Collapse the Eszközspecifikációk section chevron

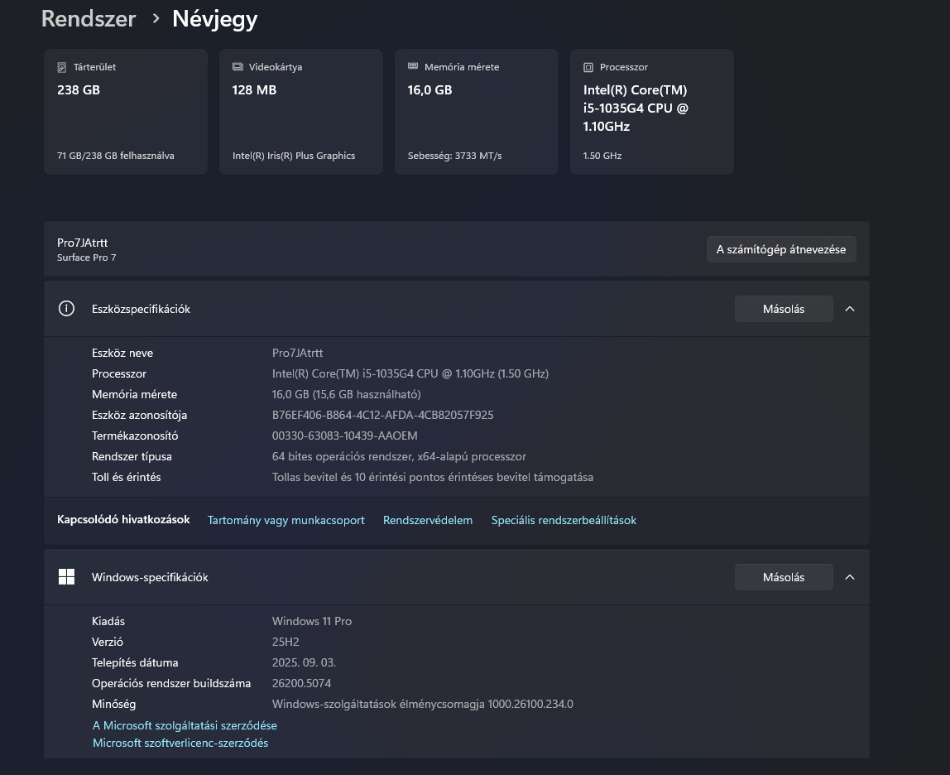coord(850,309)
